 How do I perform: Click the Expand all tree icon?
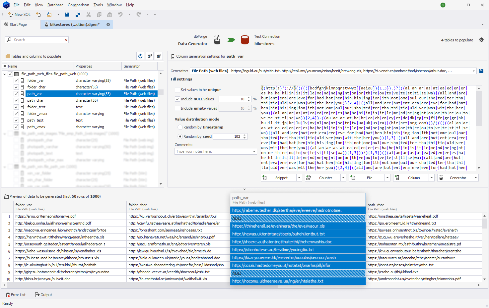[150, 56]
